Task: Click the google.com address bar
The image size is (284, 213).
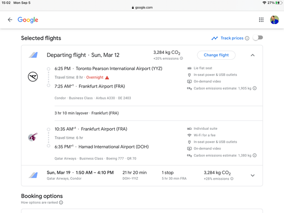Action: click(142, 7)
